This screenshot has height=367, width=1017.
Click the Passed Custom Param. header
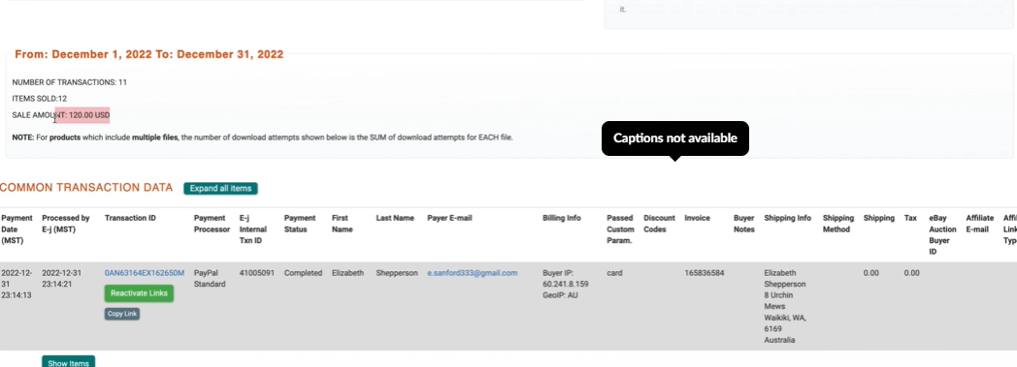click(621, 229)
